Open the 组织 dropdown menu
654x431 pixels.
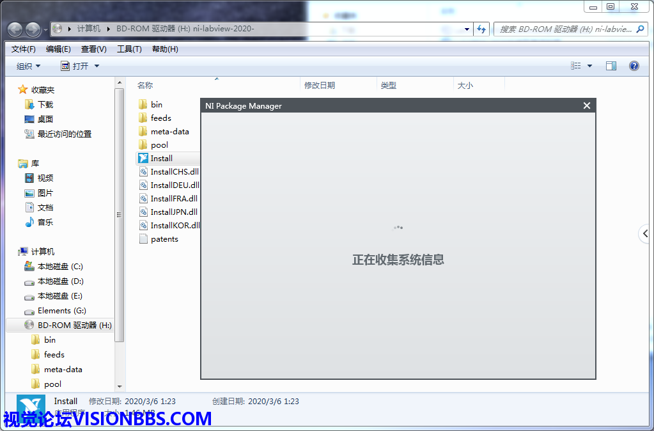point(28,66)
